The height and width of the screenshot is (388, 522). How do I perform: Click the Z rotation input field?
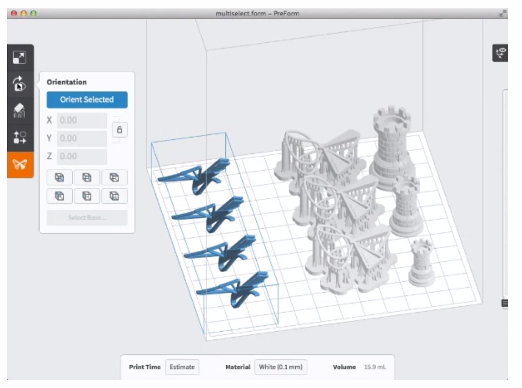pos(82,157)
